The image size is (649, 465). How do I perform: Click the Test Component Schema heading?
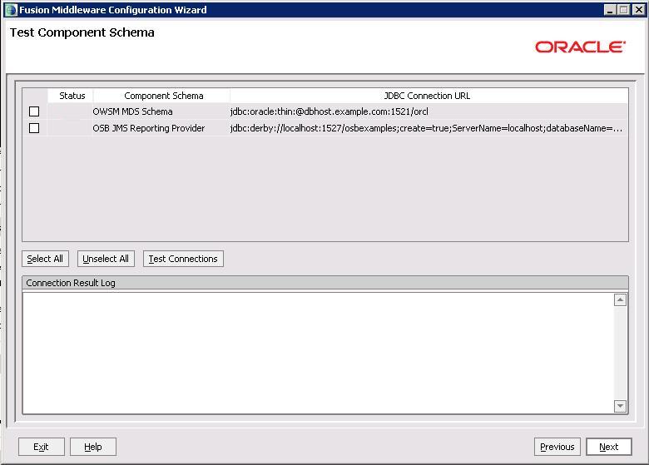point(82,32)
